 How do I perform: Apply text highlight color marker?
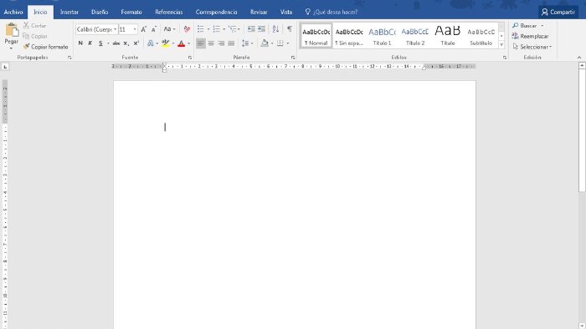[166, 43]
